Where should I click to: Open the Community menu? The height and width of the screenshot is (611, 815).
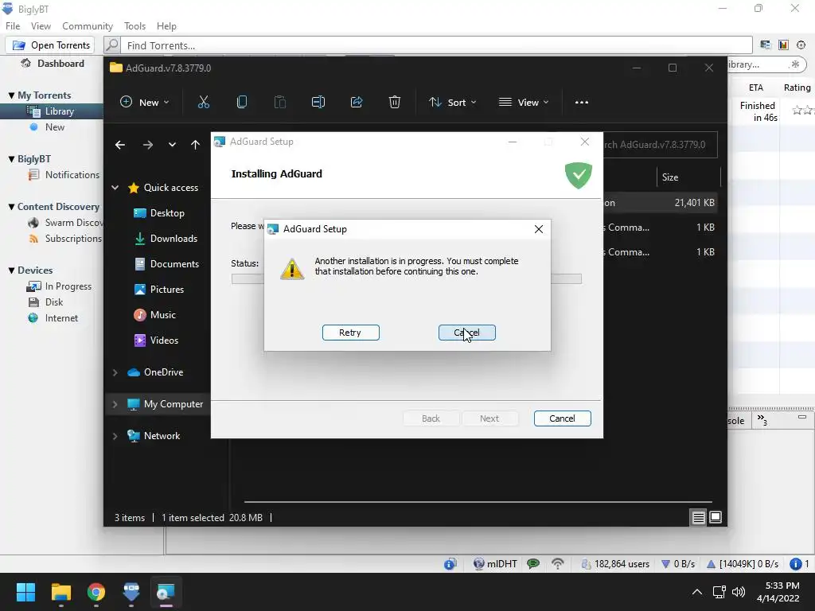88,26
